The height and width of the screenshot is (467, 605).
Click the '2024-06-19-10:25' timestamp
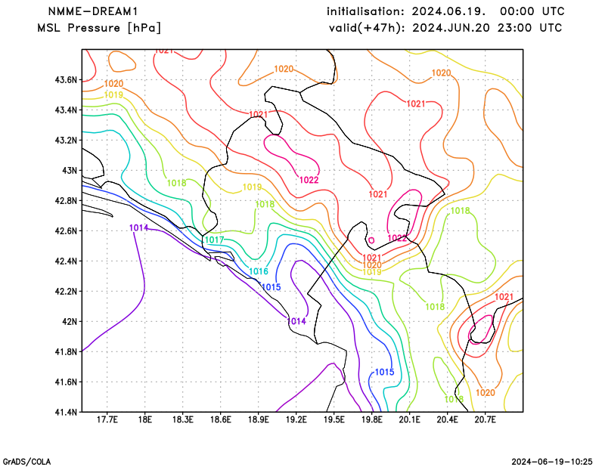[552, 462]
